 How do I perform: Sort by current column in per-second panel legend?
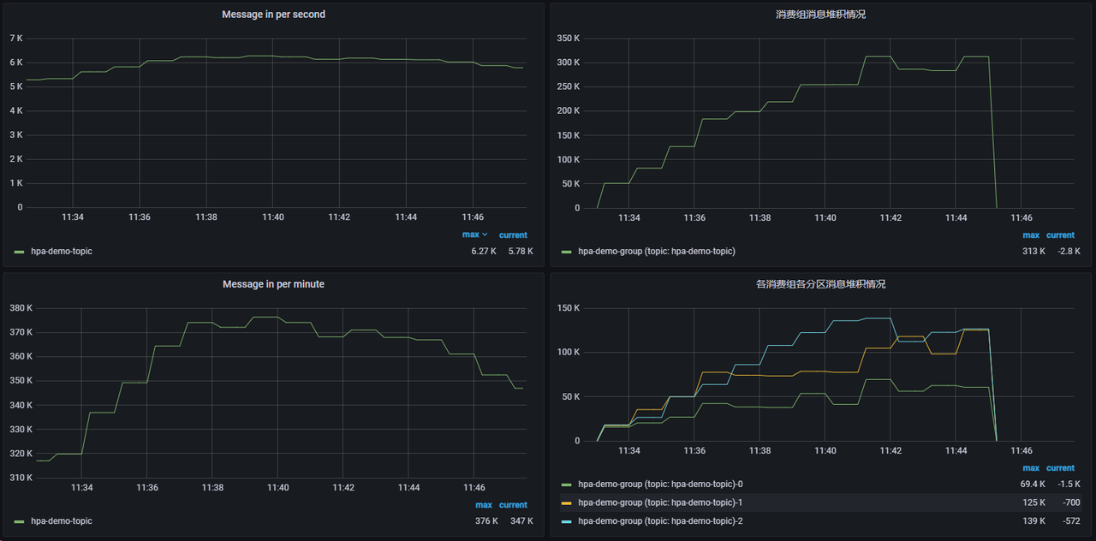click(x=513, y=235)
